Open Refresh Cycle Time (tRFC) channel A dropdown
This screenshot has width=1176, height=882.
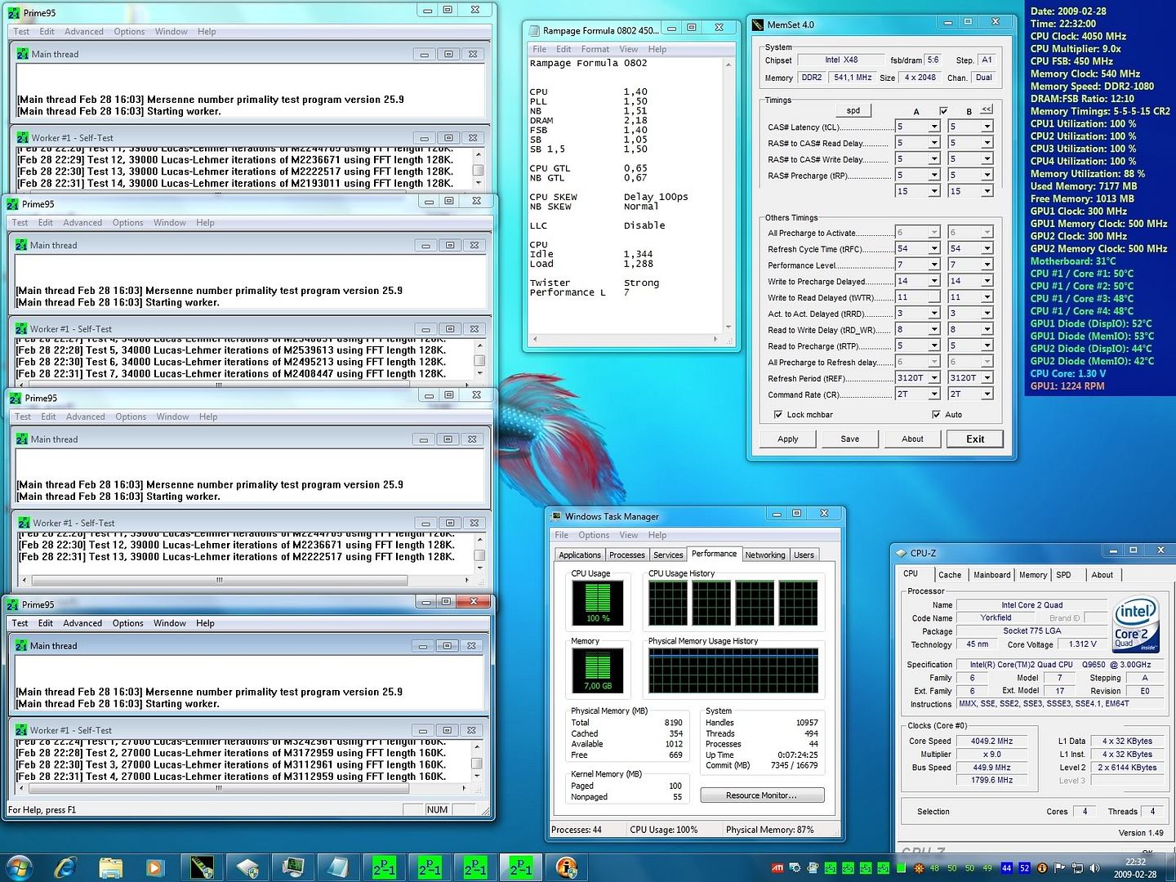tap(934, 248)
